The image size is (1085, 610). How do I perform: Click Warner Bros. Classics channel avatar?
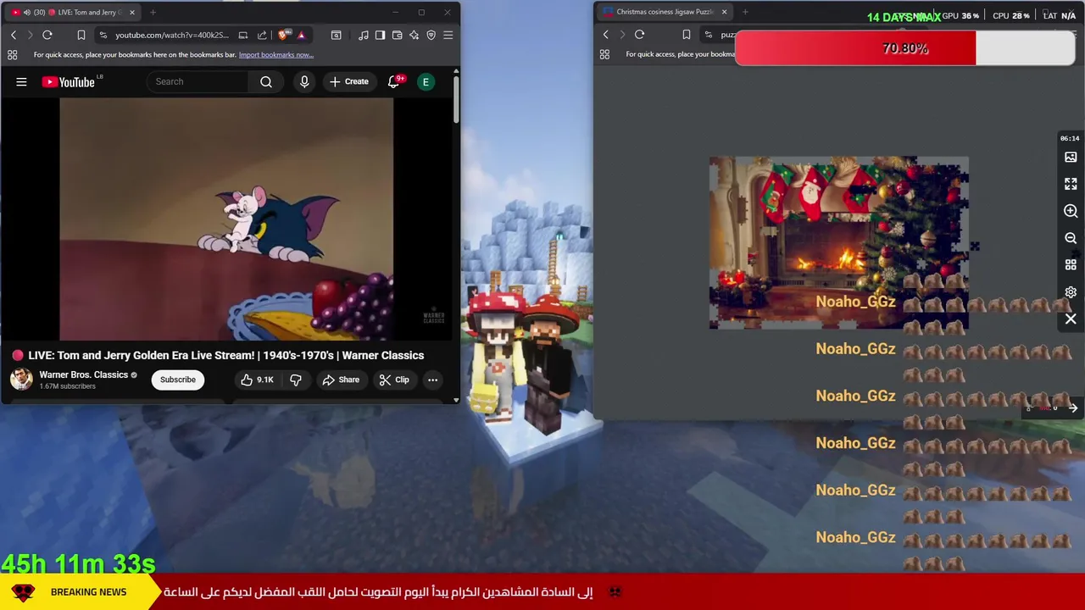click(21, 380)
